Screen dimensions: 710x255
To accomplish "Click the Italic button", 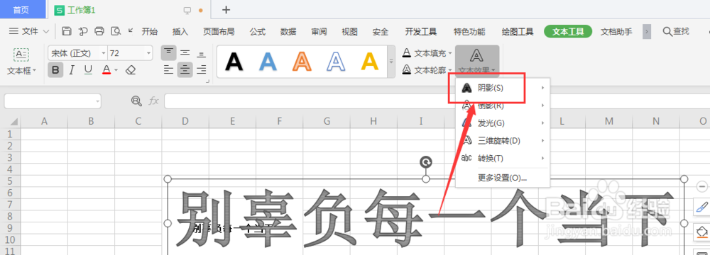I will click(x=71, y=70).
